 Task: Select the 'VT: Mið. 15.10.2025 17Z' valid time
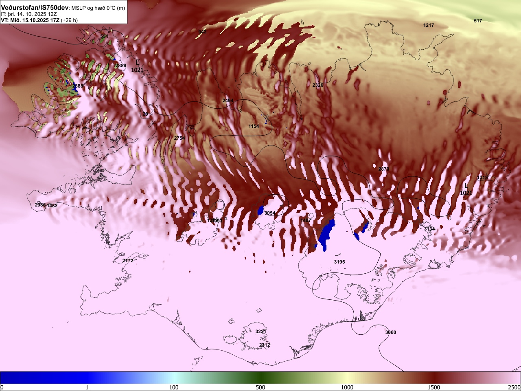click(30, 20)
